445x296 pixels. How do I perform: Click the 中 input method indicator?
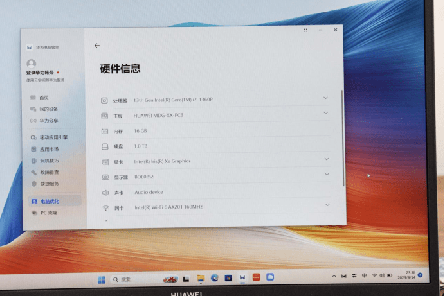[x=365, y=275]
